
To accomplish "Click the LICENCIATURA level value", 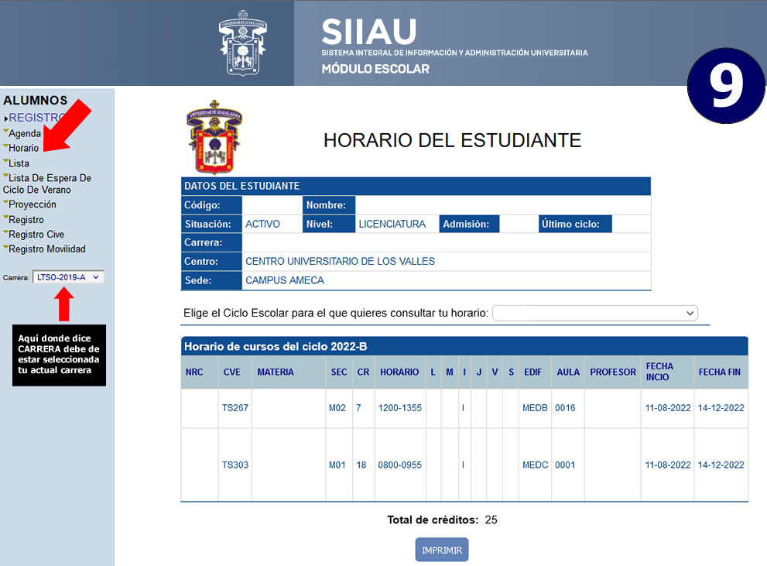I will pos(392,224).
